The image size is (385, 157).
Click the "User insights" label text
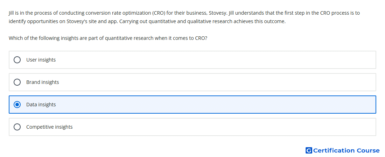pos(41,60)
